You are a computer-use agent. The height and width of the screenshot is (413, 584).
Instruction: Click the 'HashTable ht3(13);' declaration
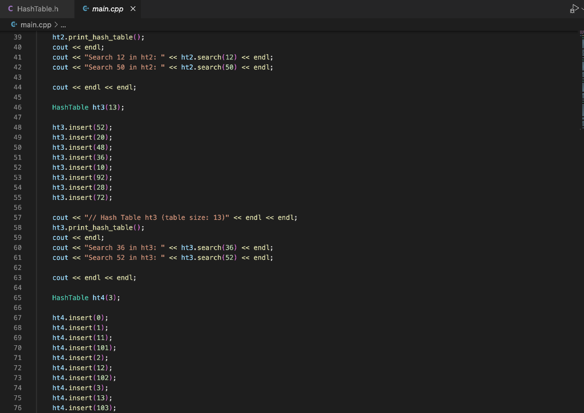88,107
